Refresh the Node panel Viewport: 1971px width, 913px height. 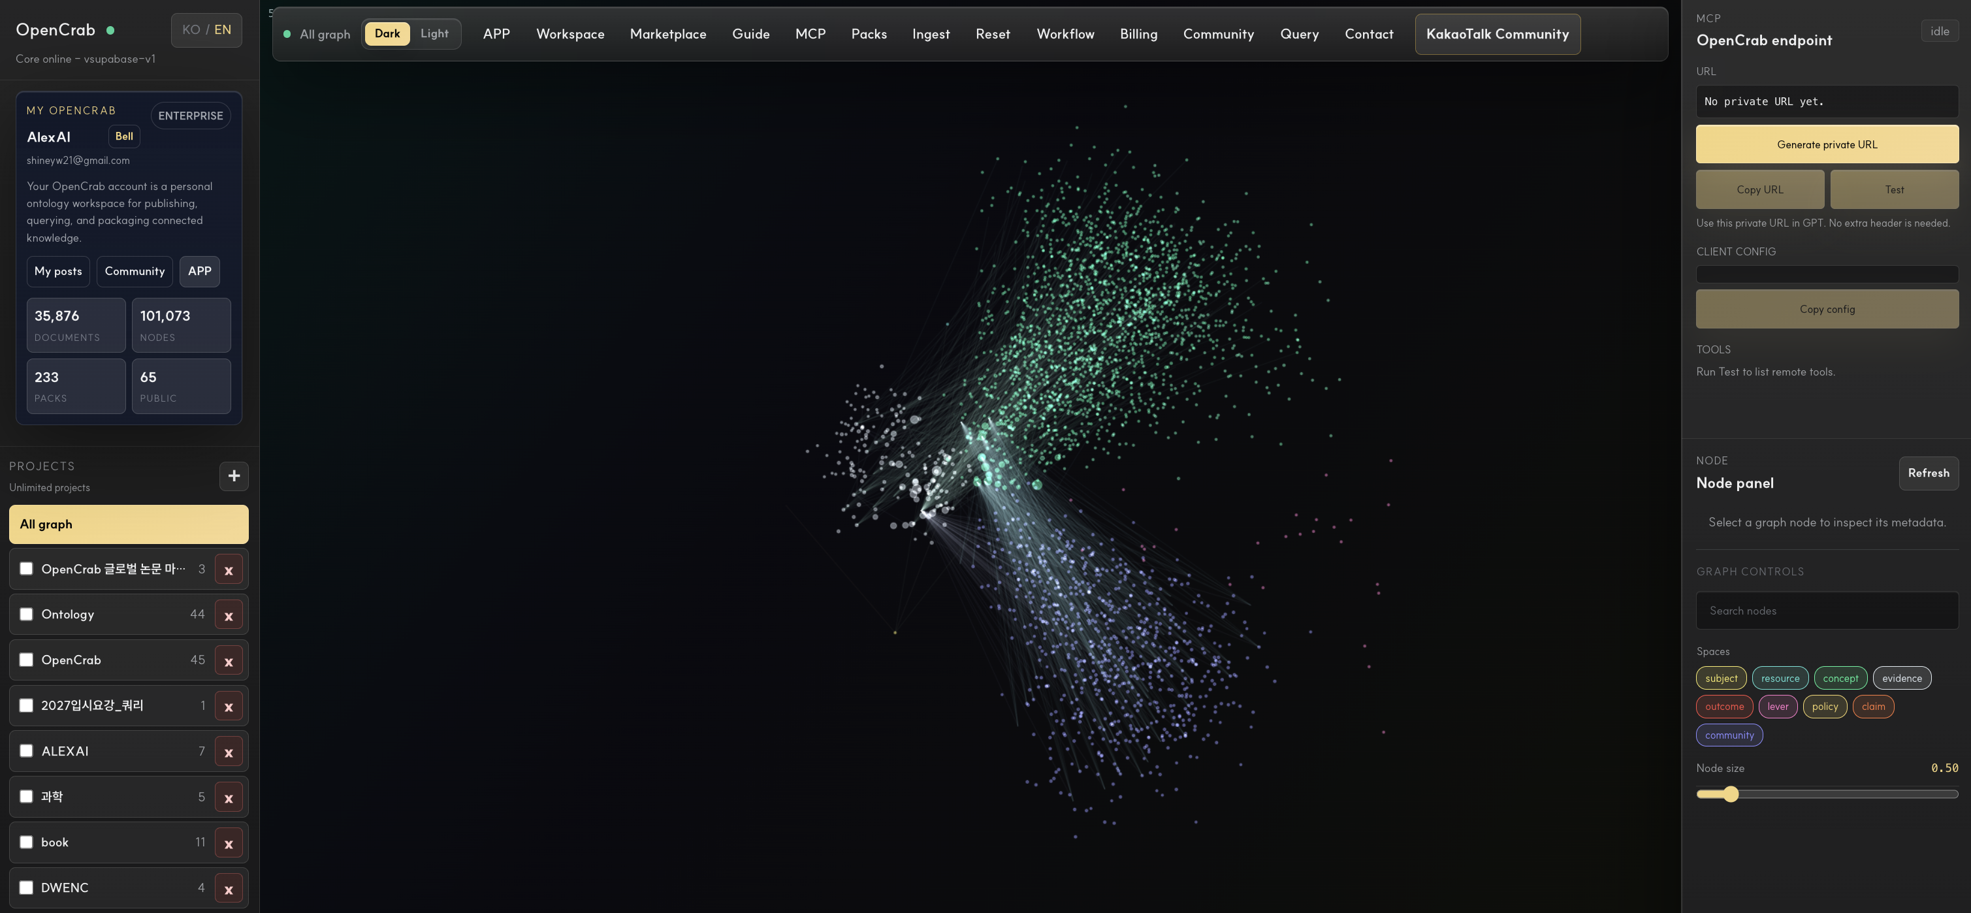coord(1928,473)
